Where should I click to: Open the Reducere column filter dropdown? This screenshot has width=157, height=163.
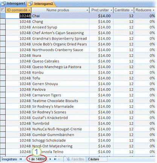pyautogui.click(x=154, y=10)
